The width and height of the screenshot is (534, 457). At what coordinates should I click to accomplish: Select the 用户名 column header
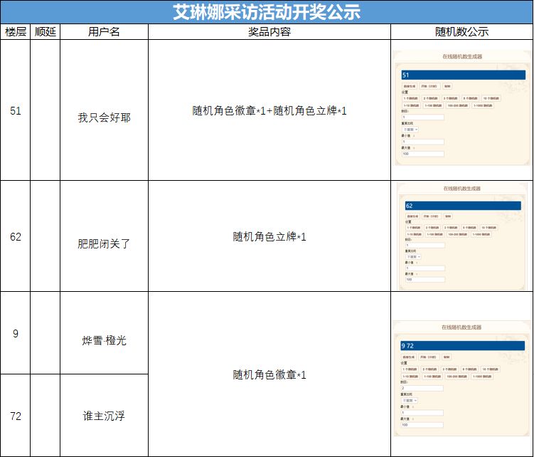point(105,32)
